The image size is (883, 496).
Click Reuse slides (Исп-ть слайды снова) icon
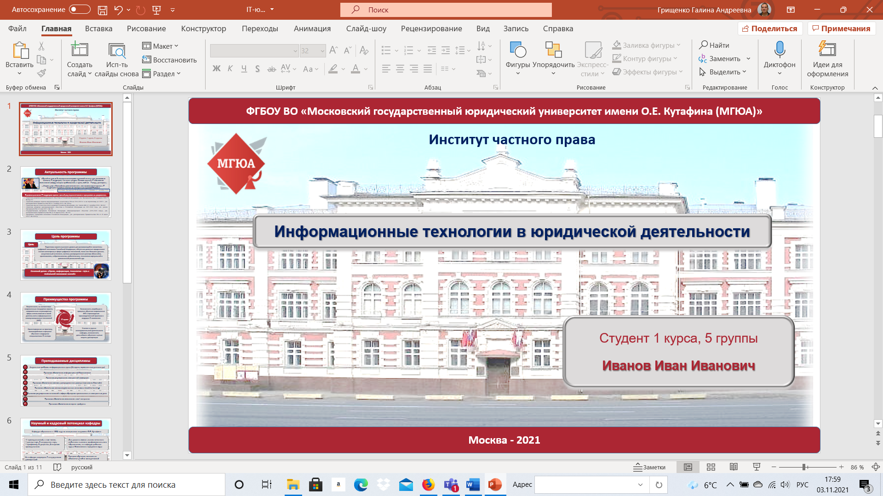point(117,51)
